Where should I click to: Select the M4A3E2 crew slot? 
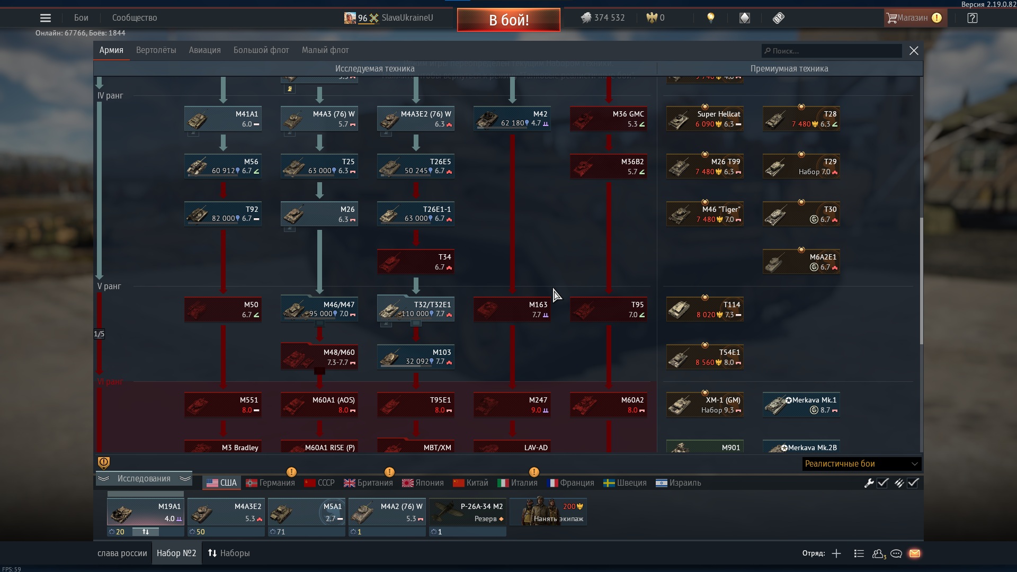click(226, 512)
